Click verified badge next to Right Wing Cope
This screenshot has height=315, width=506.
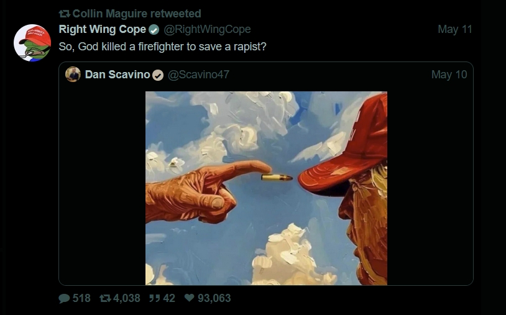154,30
